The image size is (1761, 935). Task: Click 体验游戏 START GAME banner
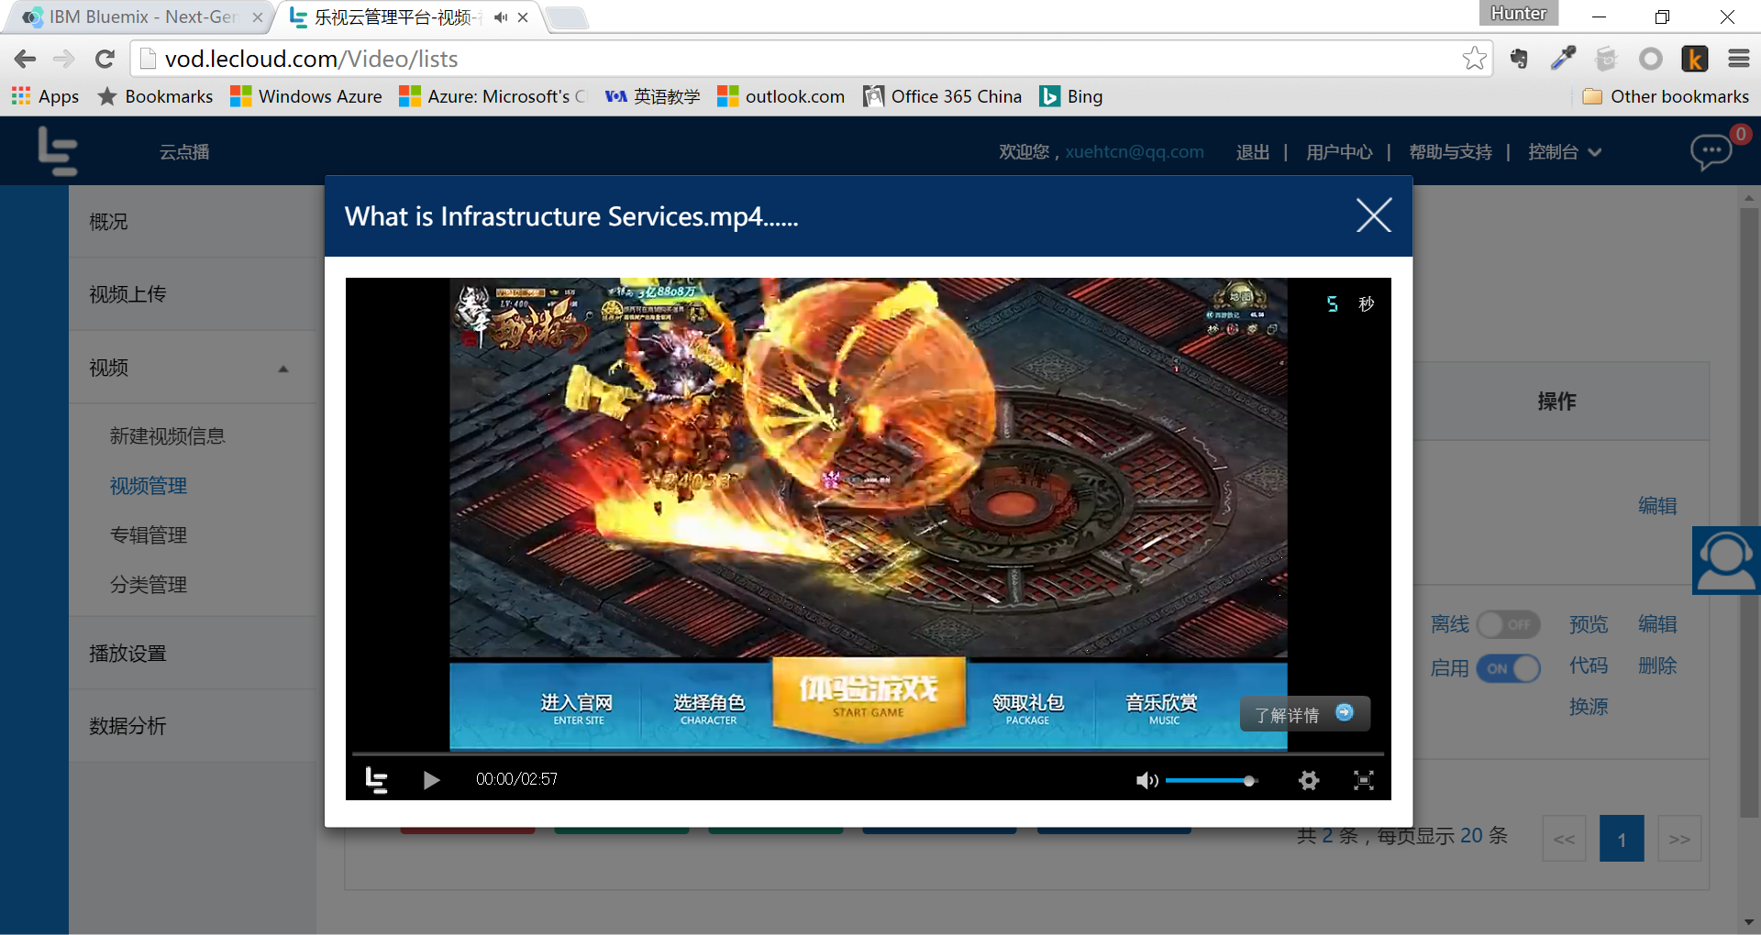[869, 697]
